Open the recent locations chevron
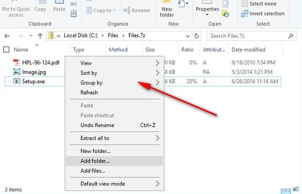The height and width of the screenshot is (194, 302). (31, 35)
